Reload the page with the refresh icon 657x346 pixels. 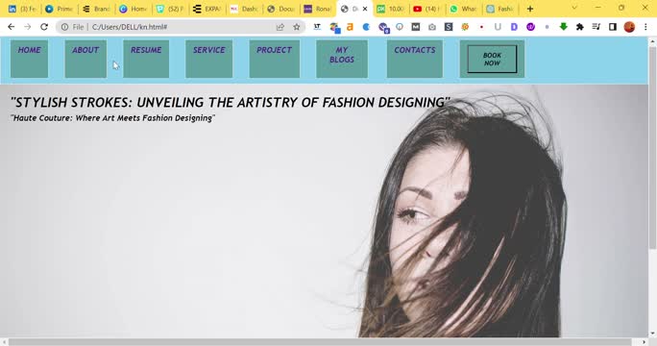tap(44, 27)
